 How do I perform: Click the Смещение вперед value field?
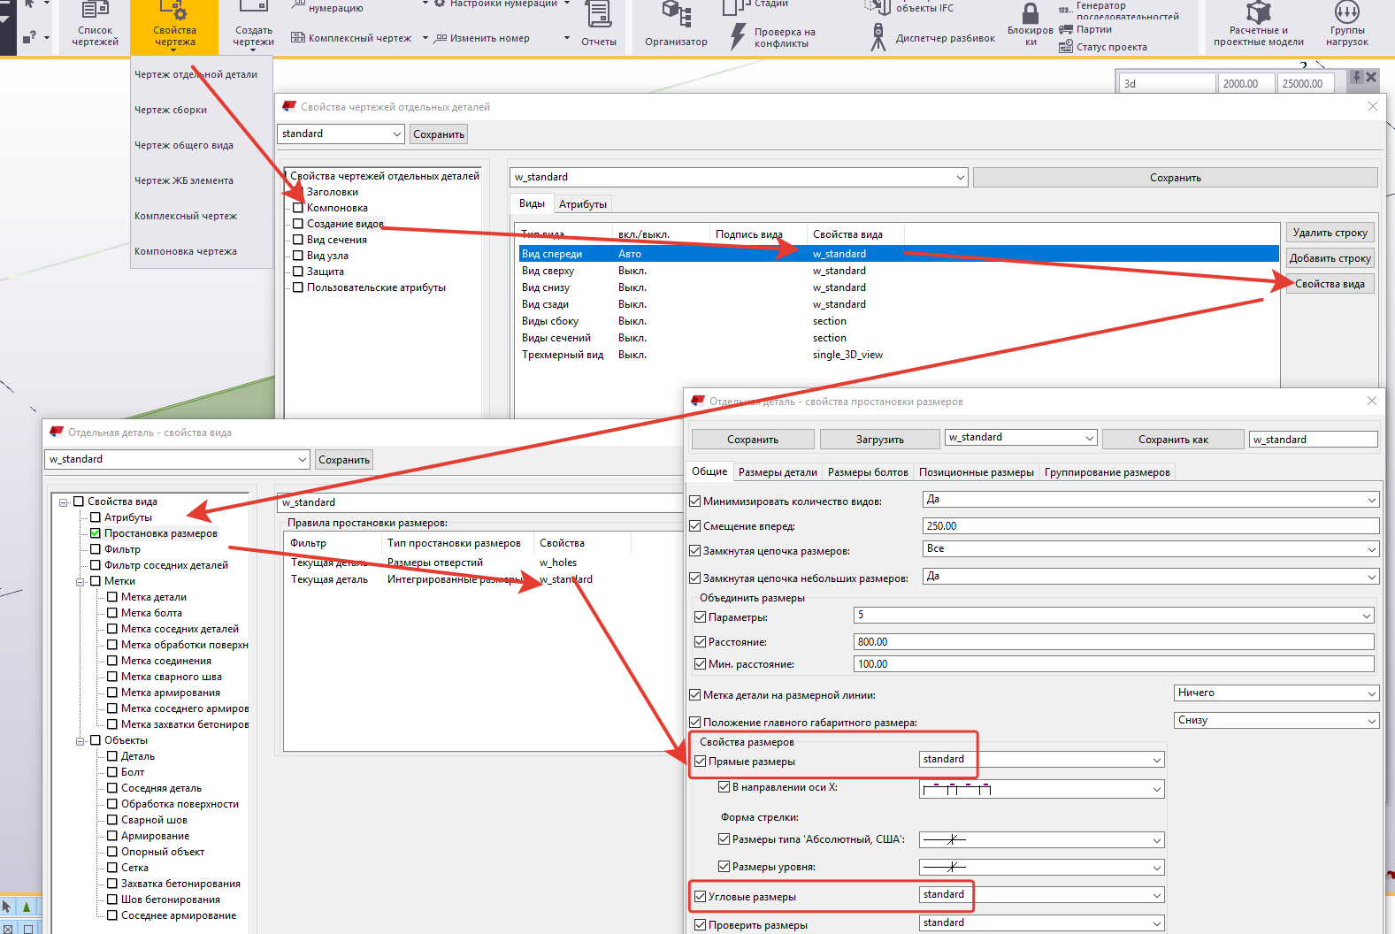point(1149,526)
